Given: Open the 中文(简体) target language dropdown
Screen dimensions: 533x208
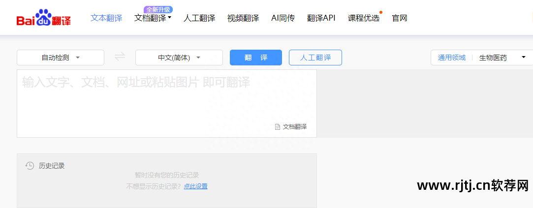Looking at the screenshot, I should pyautogui.click(x=179, y=58).
